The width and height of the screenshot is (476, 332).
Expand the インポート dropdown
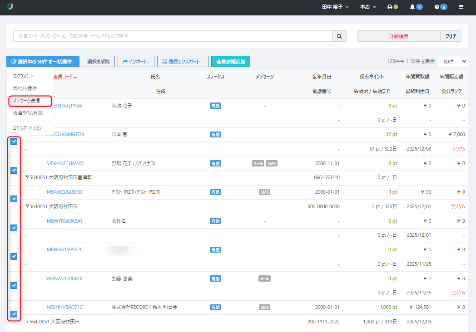point(136,62)
